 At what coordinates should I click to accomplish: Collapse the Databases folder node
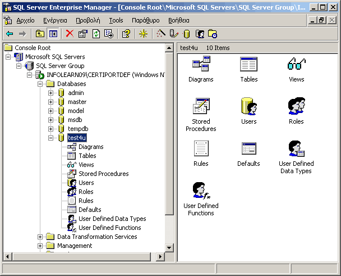(40, 84)
